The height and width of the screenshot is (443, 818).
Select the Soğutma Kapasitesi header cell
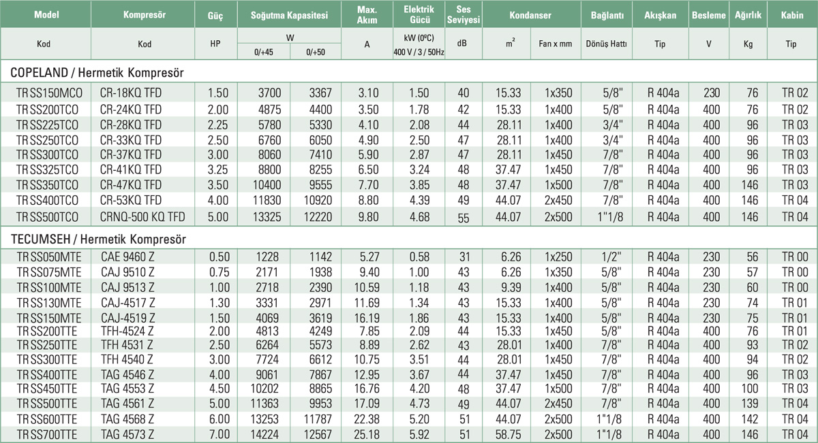[290, 14]
